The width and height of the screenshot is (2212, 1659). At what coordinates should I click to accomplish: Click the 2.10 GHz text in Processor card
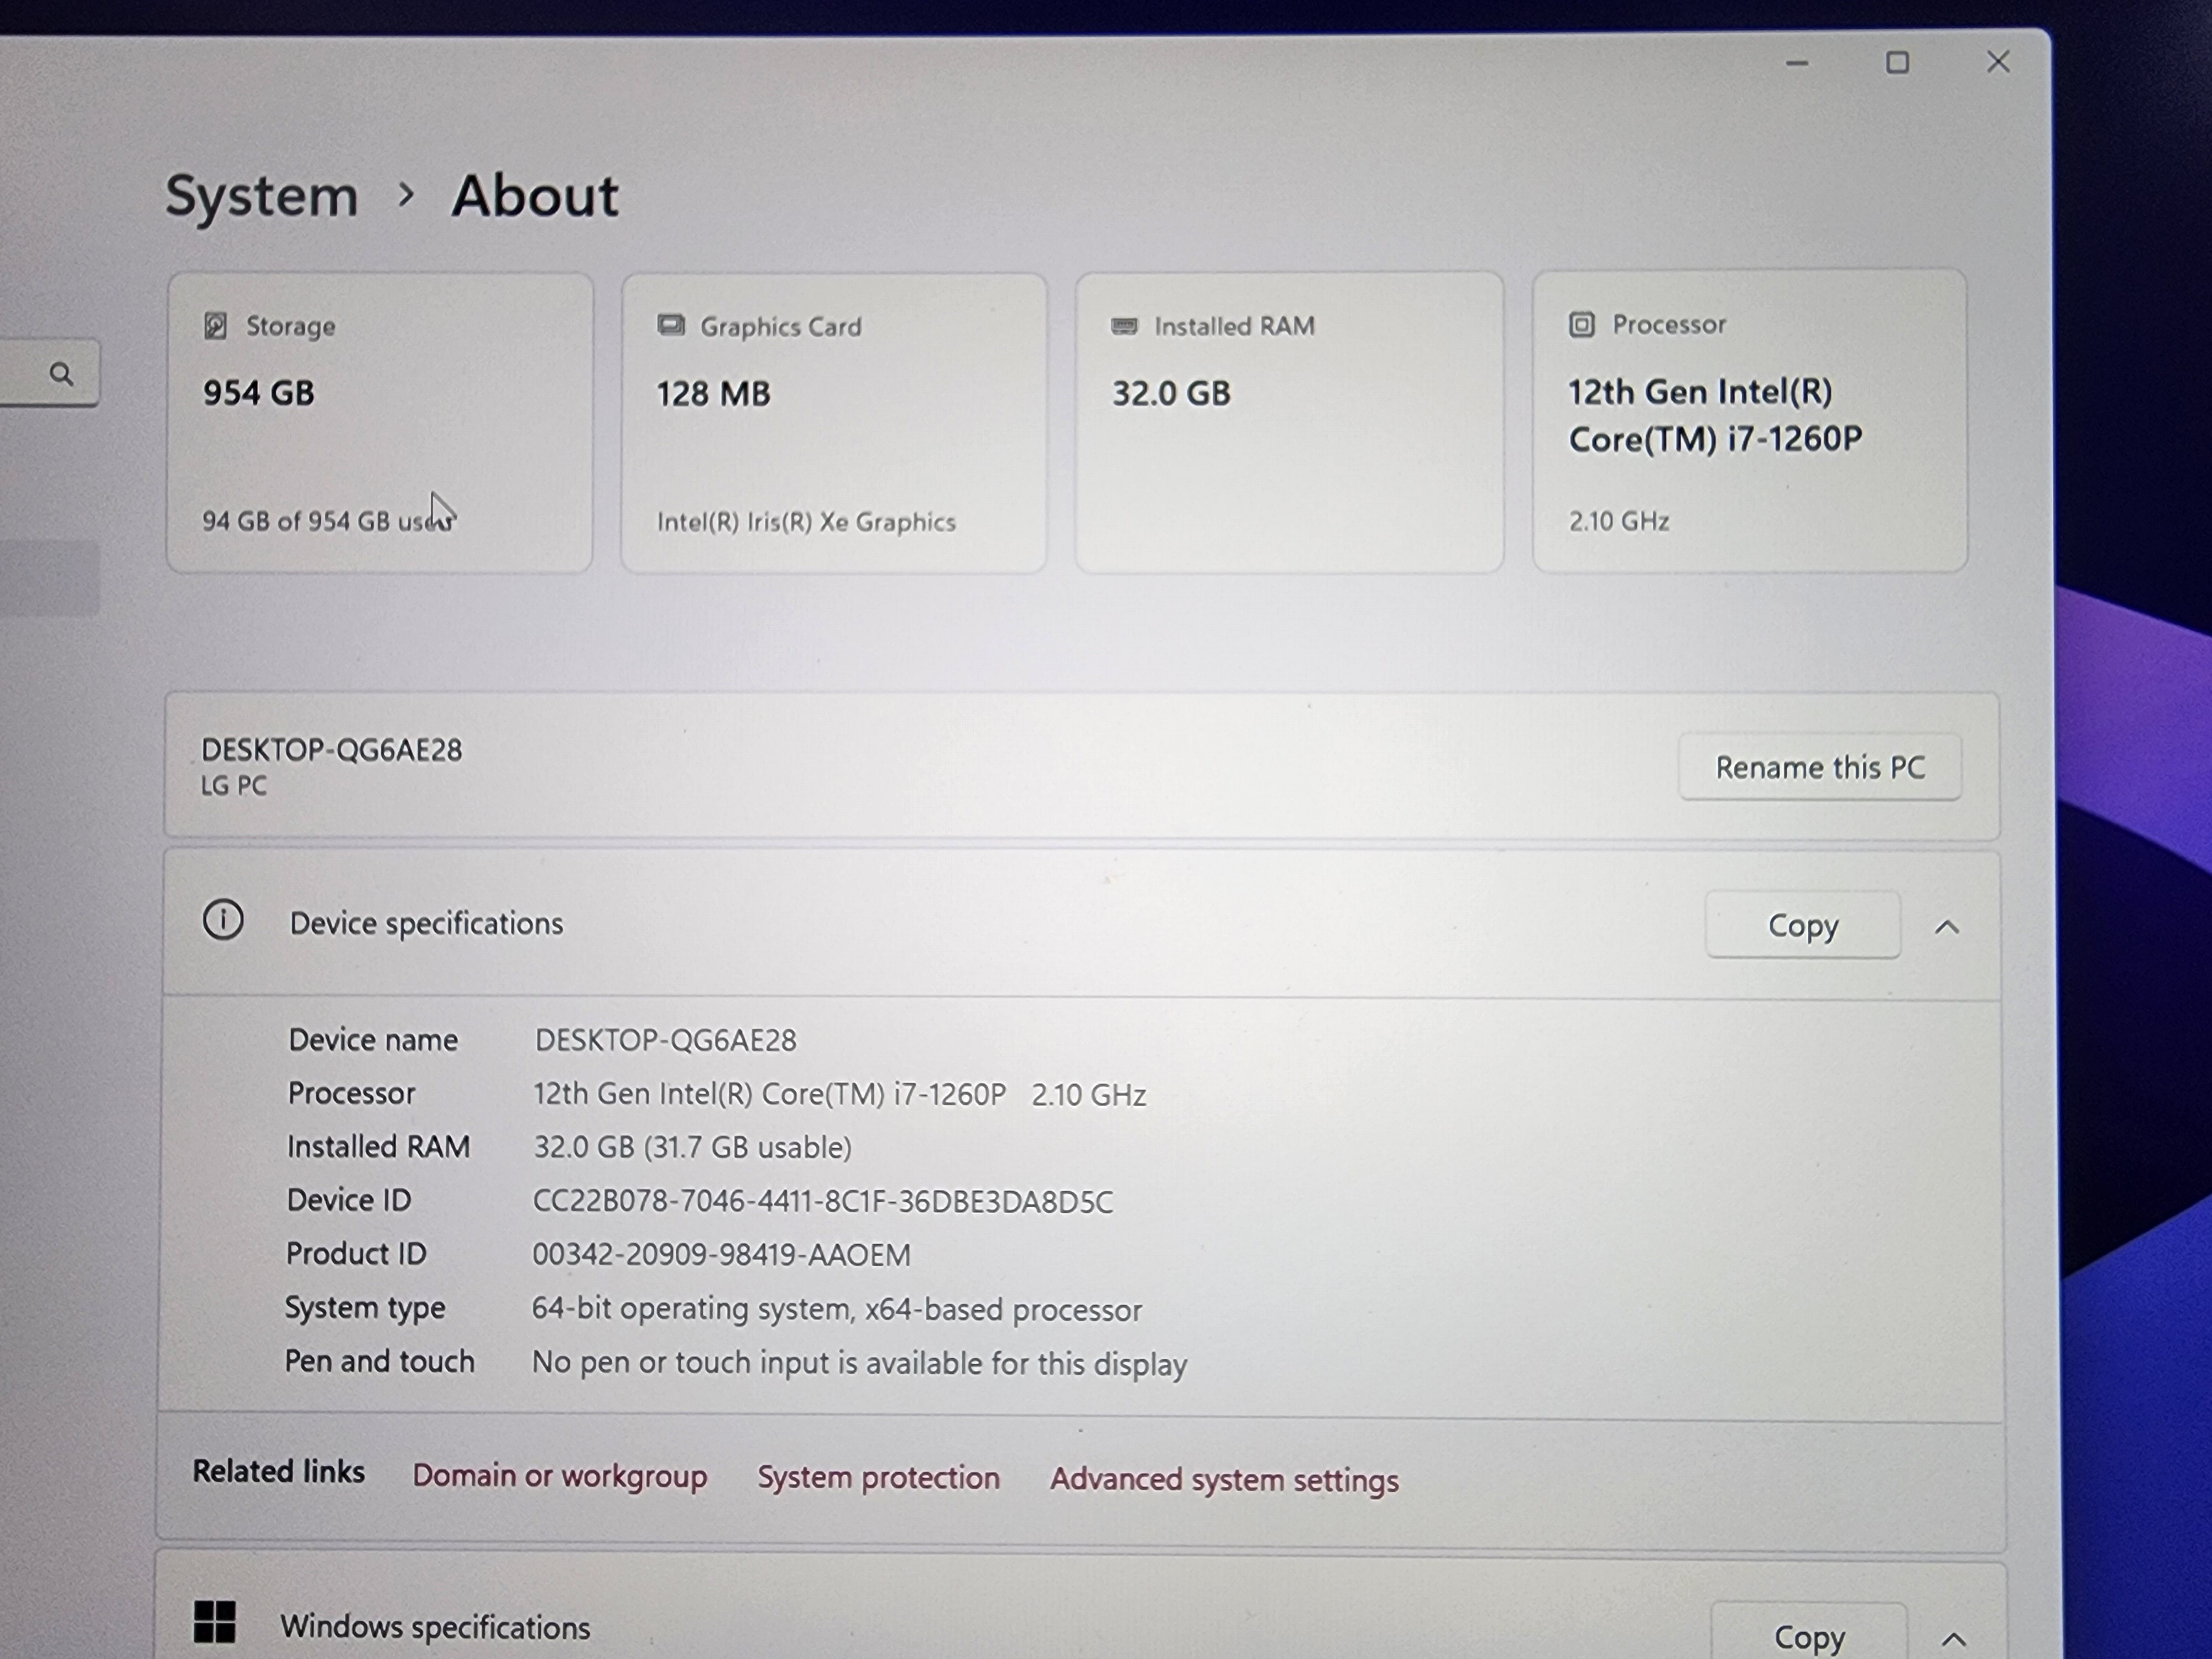[x=1618, y=521]
